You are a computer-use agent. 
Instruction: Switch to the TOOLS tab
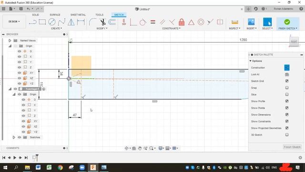100,15
